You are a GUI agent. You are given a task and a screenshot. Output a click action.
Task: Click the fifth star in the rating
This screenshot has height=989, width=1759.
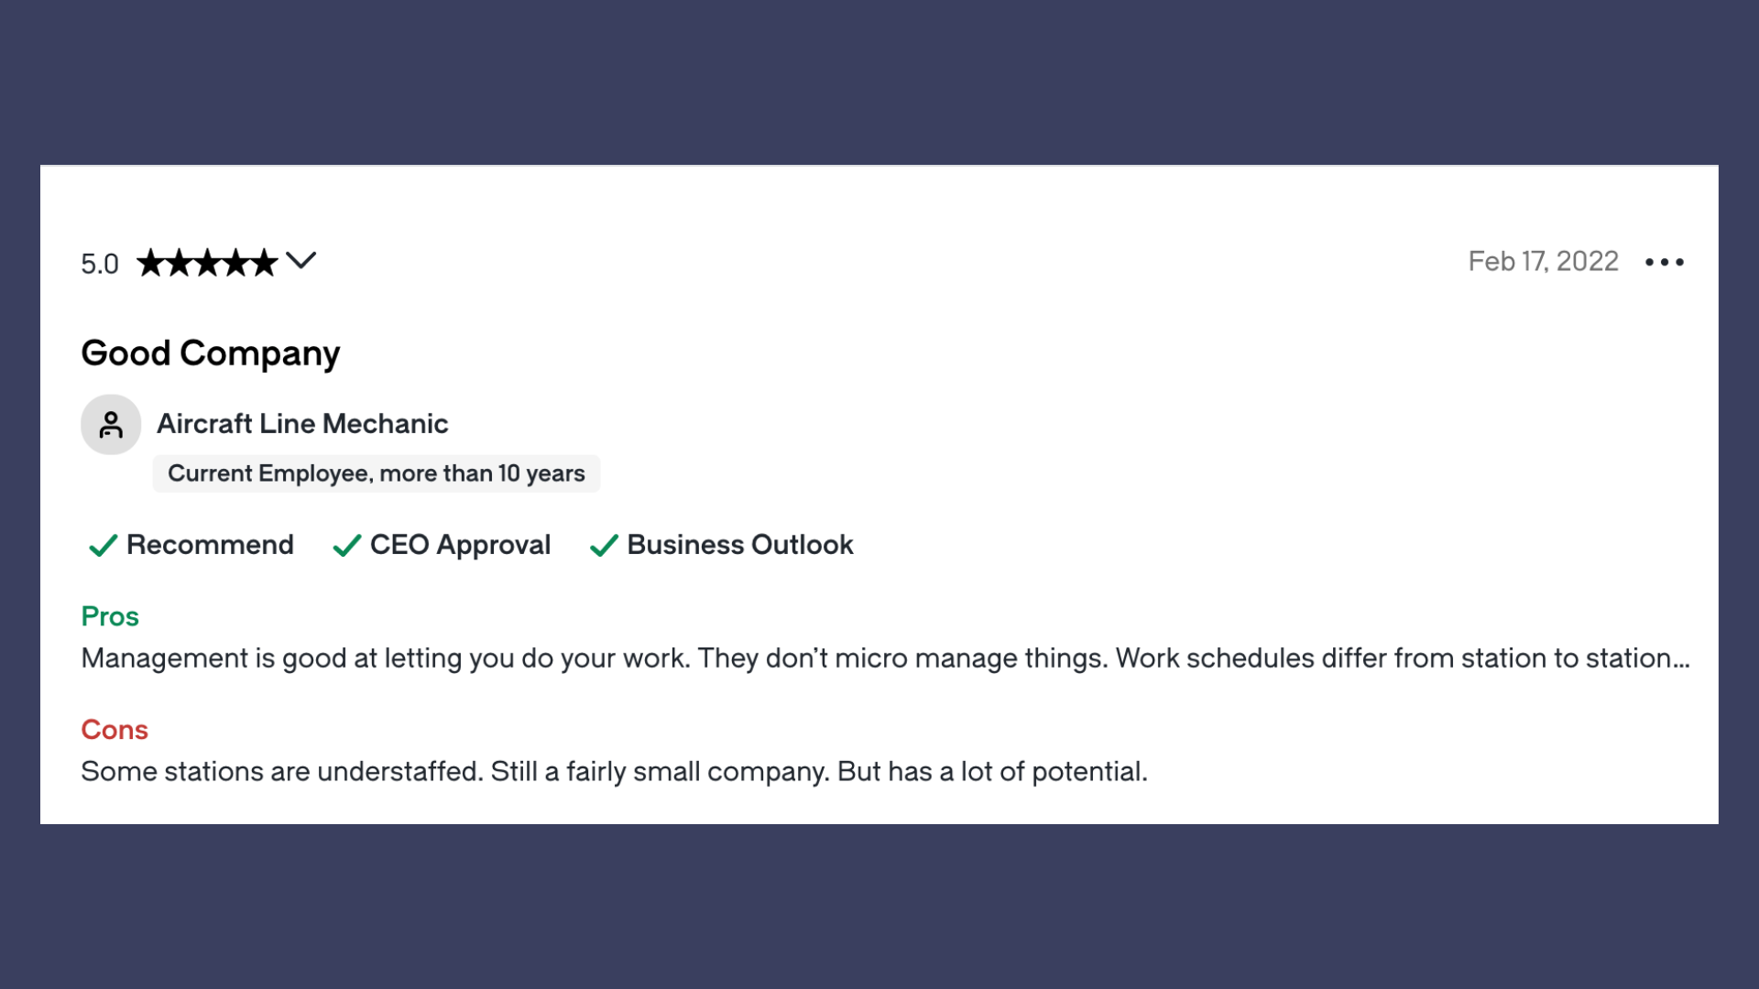click(x=264, y=264)
